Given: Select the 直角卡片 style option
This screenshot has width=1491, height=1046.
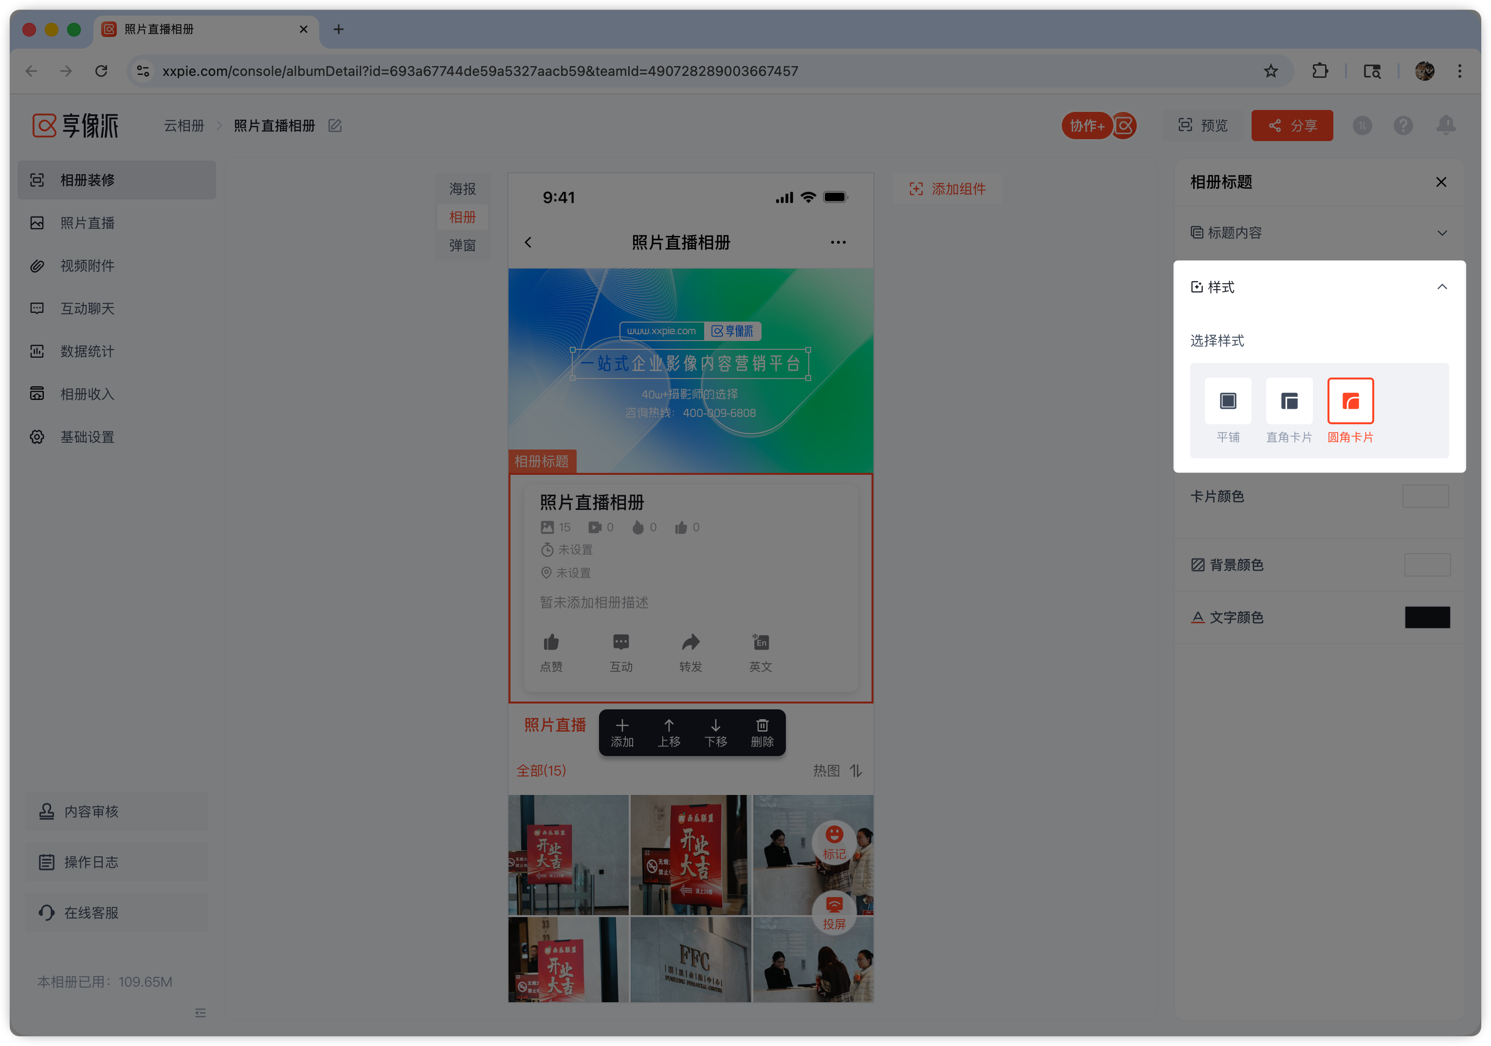Looking at the screenshot, I should 1289,400.
